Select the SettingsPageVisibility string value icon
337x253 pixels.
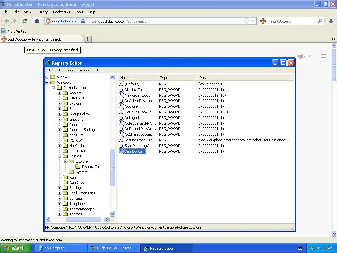tap(122, 140)
